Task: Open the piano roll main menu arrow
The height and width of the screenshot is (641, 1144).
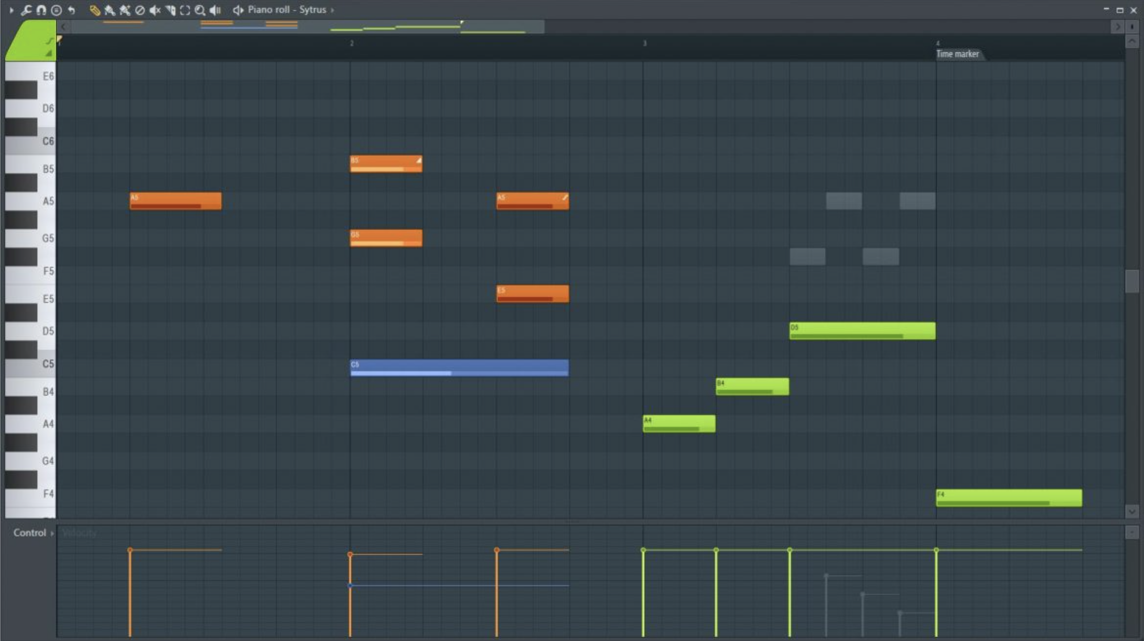Action: 12,10
